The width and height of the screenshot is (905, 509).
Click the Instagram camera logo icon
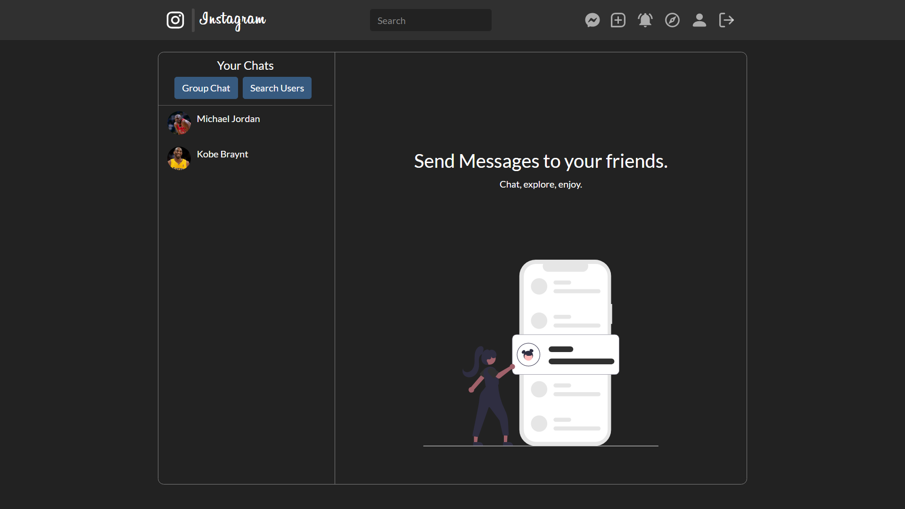175,20
